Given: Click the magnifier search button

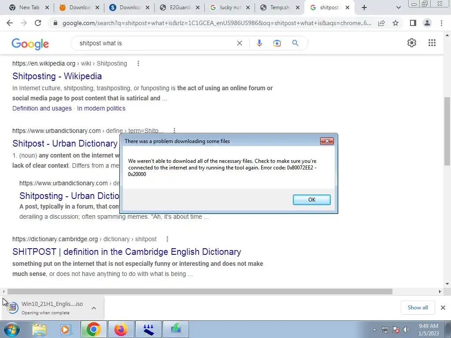Looking at the screenshot, I should (x=295, y=43).
